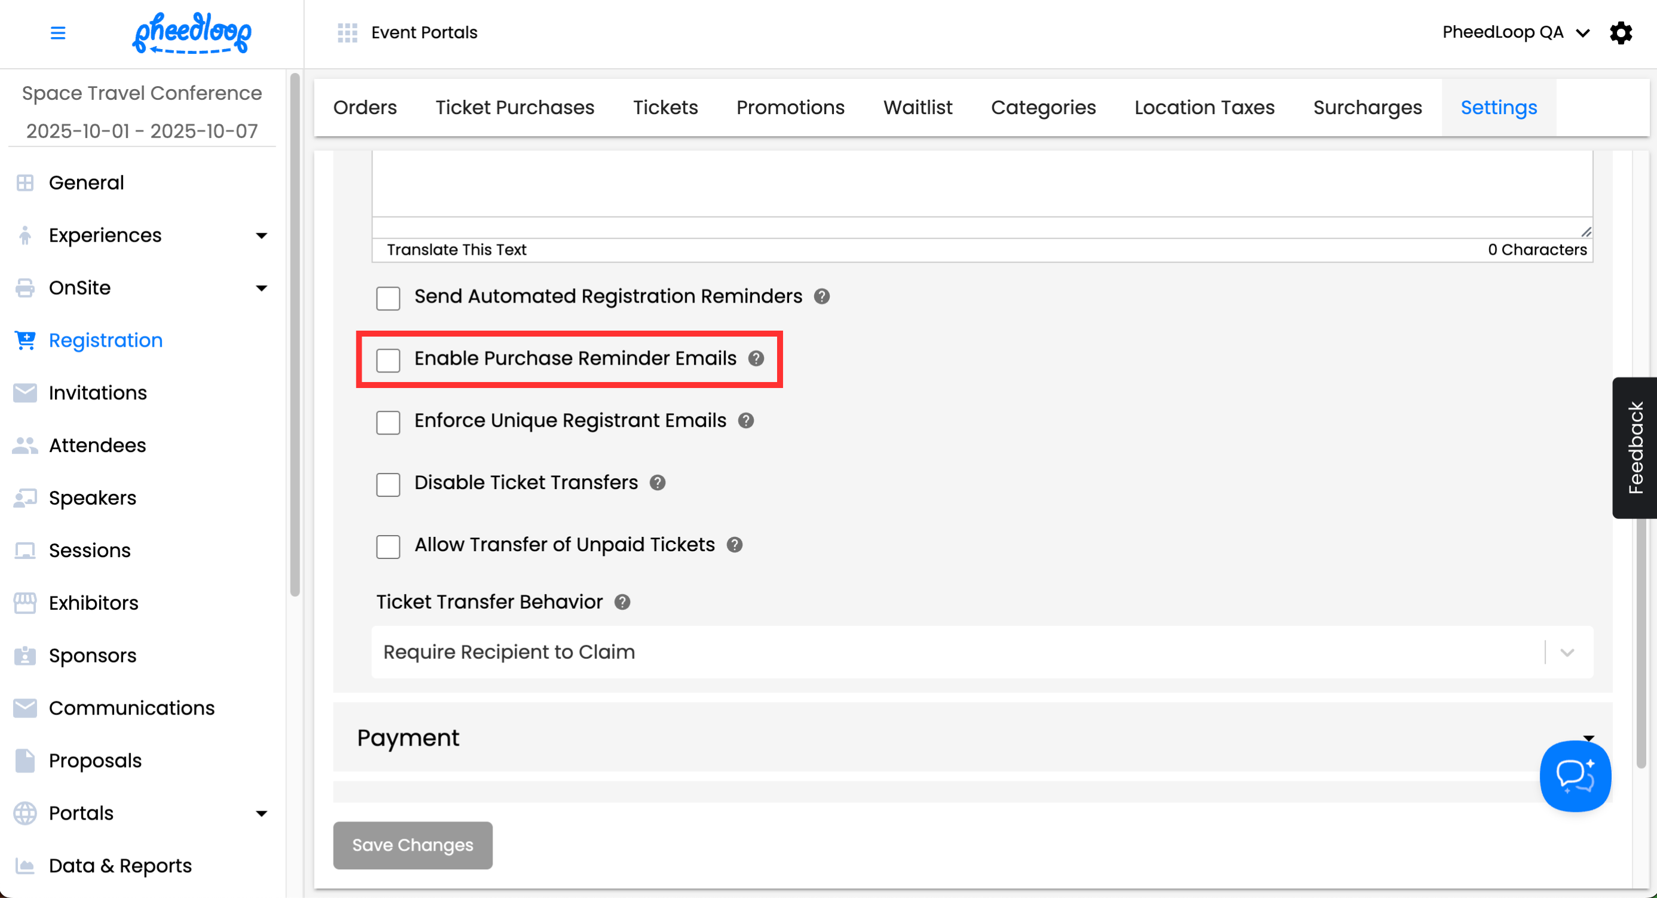The height and width of the screenshot is (898, 1657).
Task: Click the Exhibitors booth icon in sidebar
Action: point(25,603)
